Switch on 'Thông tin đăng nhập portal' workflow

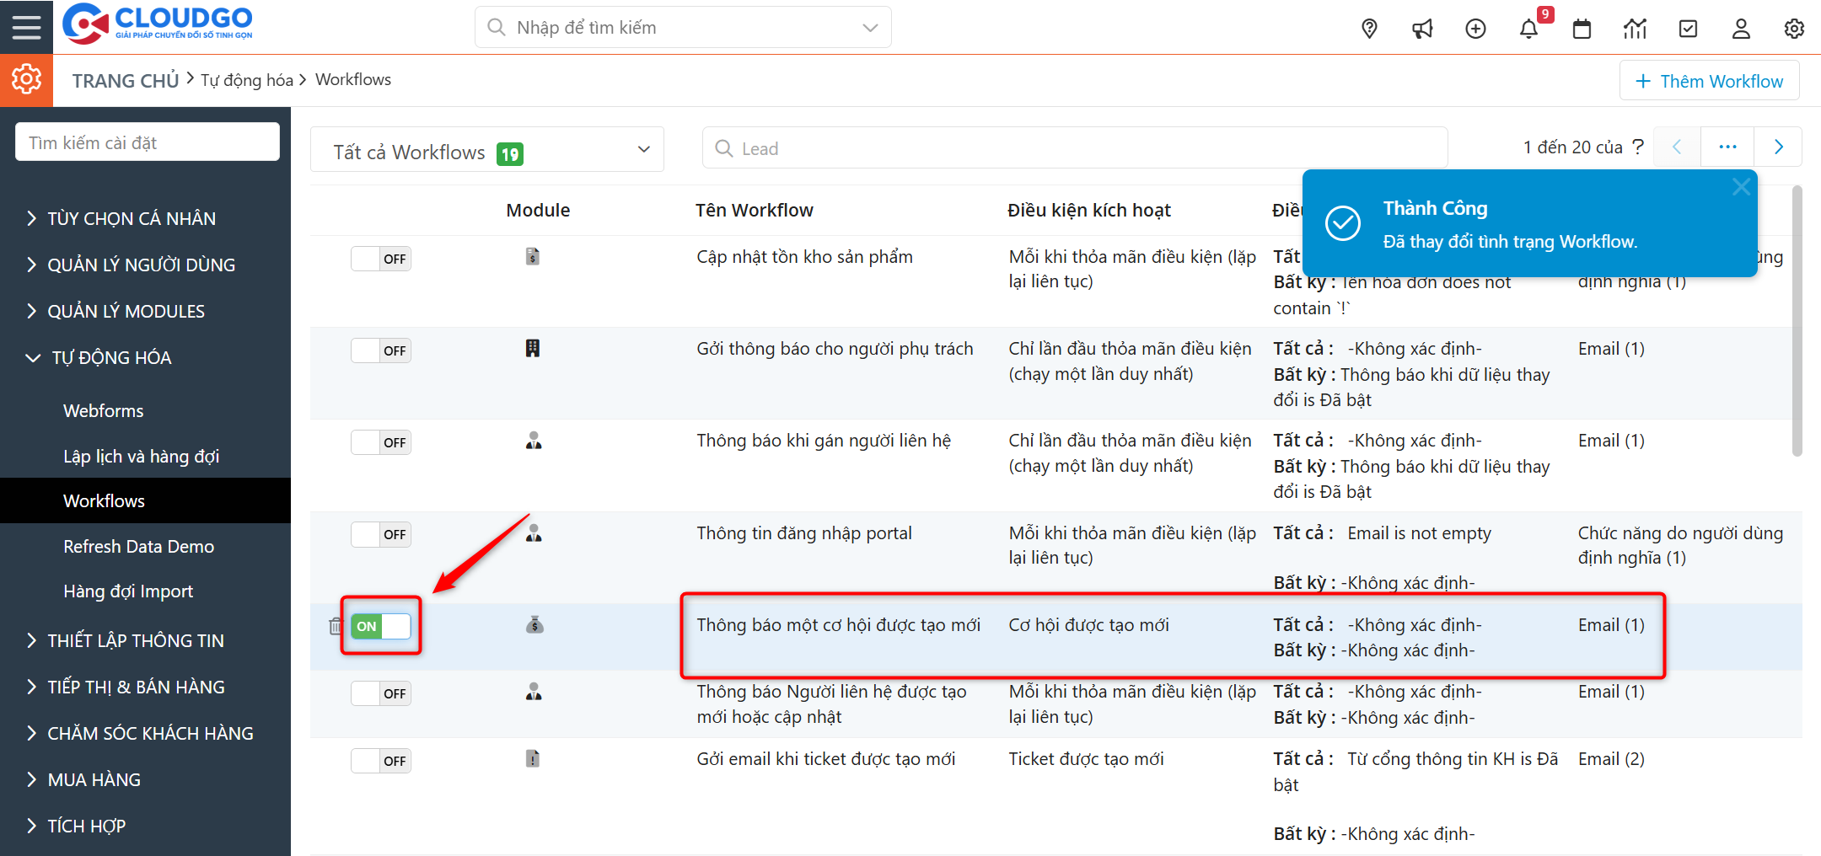point(381,534)
